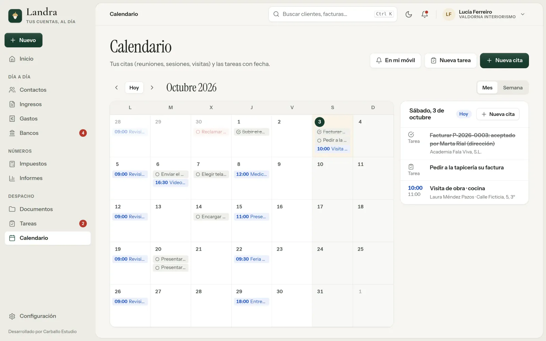Open '09:30 Feria' event on October 22
The height and width of the screenshot is (341, 546).
point(252,259)
